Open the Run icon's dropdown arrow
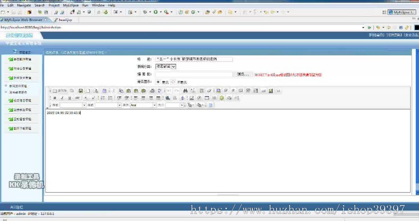 click(161, 12)
